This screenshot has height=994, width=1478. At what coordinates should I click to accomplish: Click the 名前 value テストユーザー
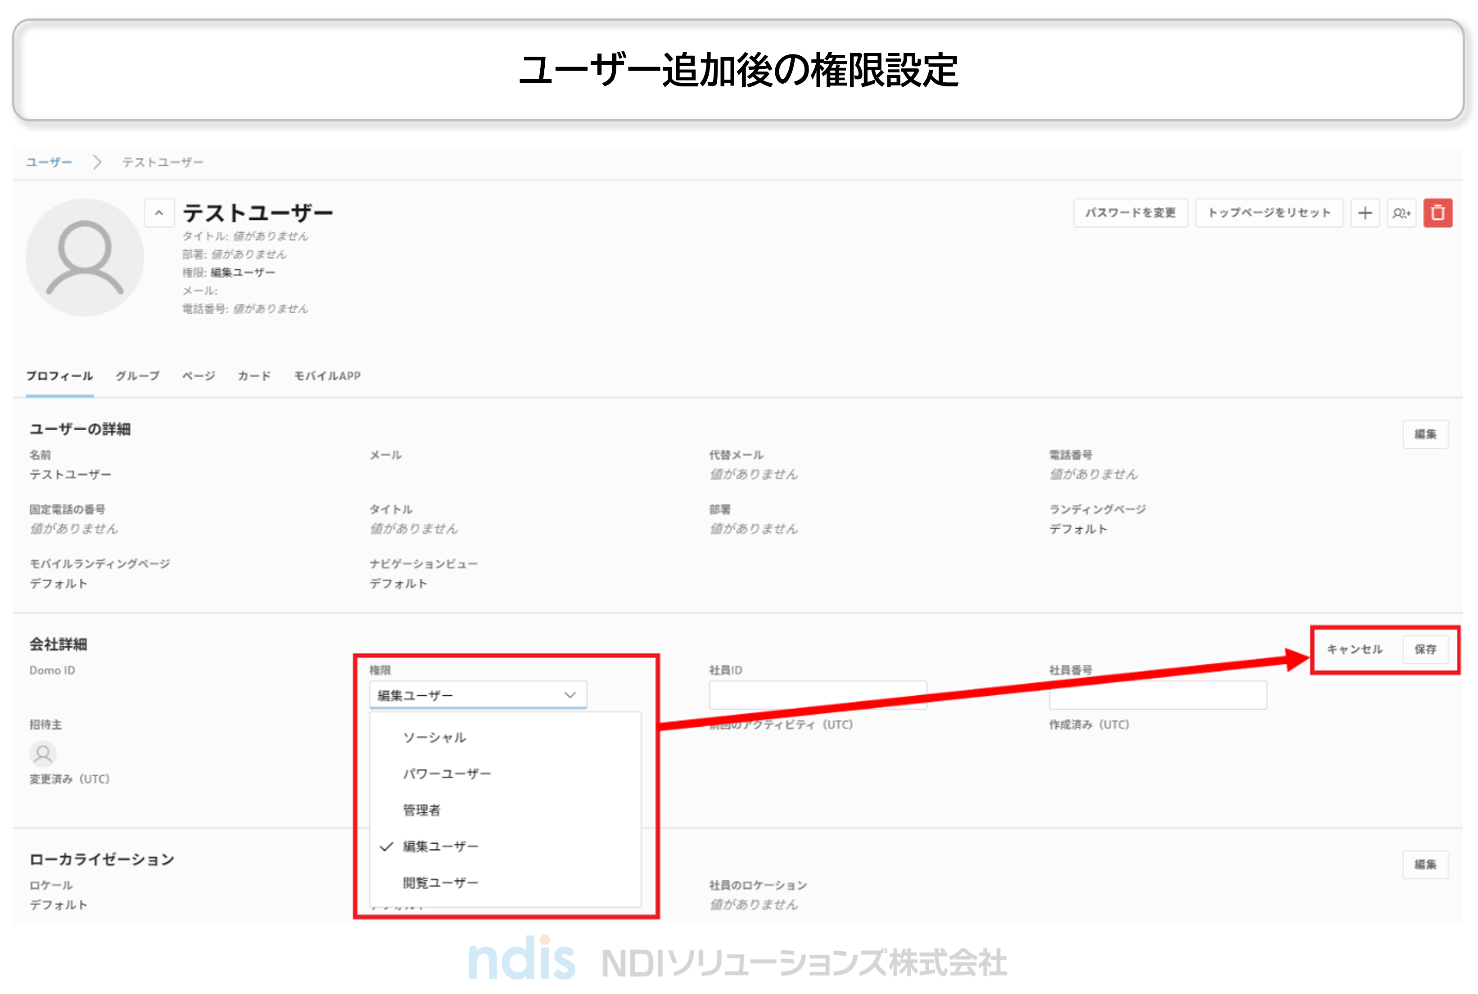tap(70, 475)
